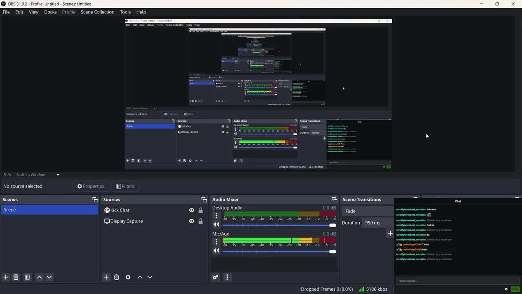Toggle lock on Kick Chat source
The image size is (522, 294).
(x=201, y=210)
